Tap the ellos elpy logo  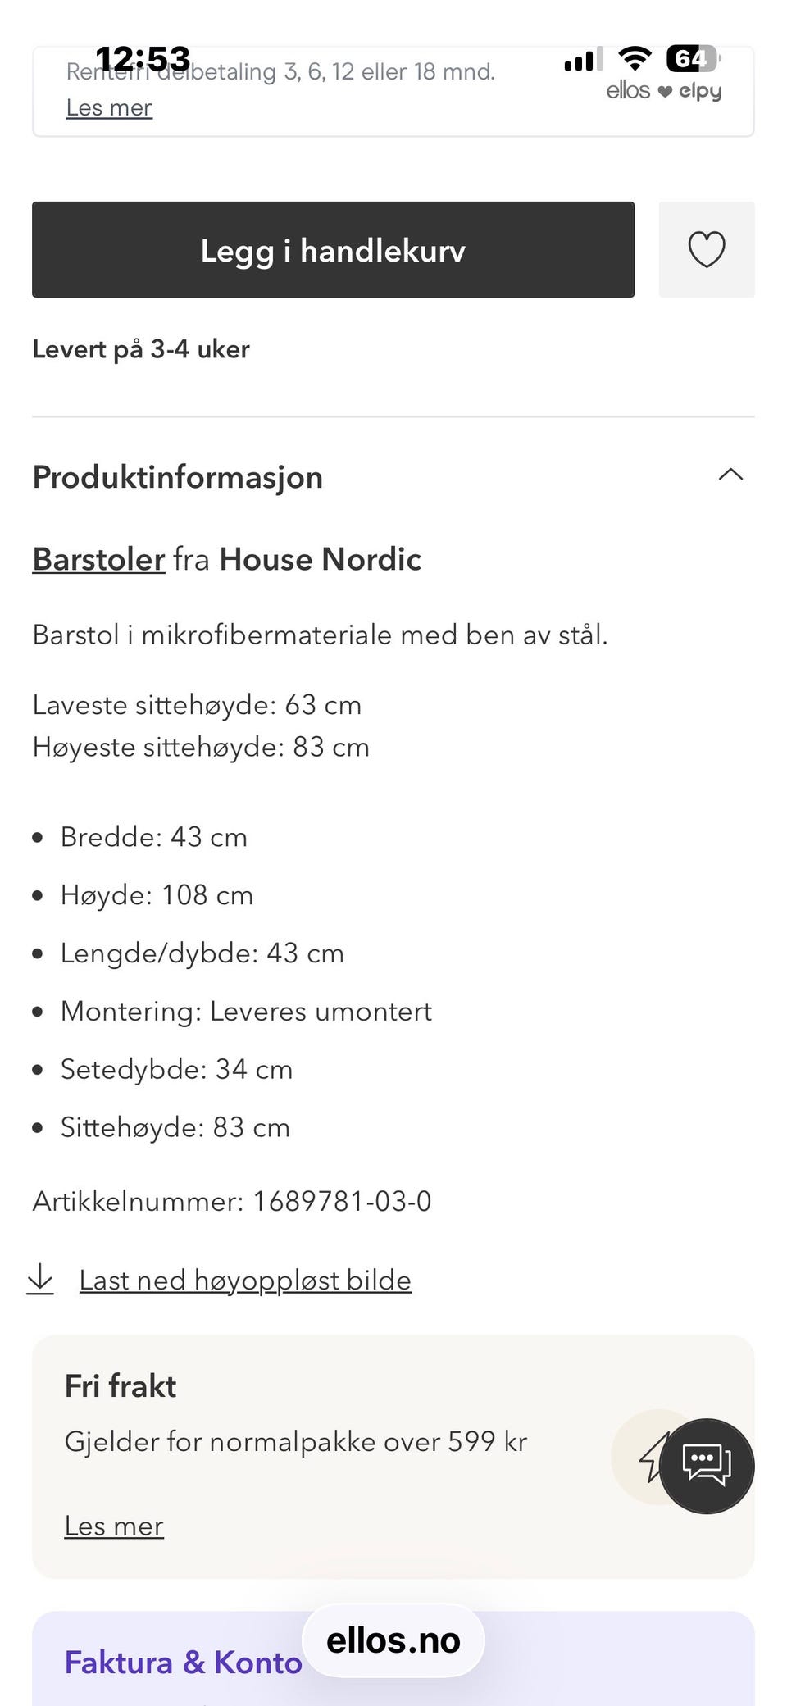664,90
